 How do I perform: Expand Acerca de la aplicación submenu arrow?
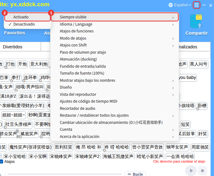point(173,137)
